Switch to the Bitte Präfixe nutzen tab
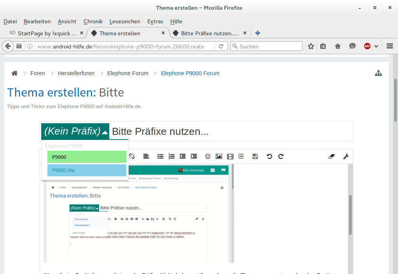Screen dimensions: 398x274 210,33
